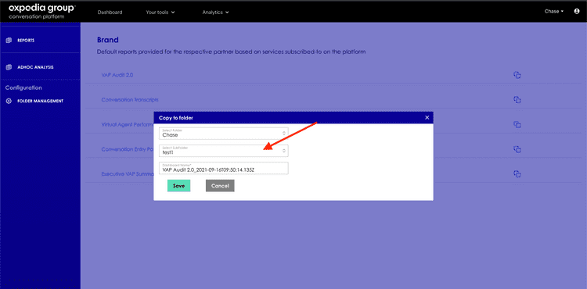Expand Analytics menu

[x=216, y=12]
